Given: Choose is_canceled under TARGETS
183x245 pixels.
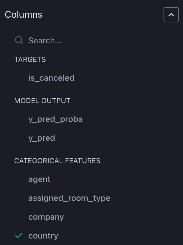Looking at the screenshot, I should click(x=51, y=78).
